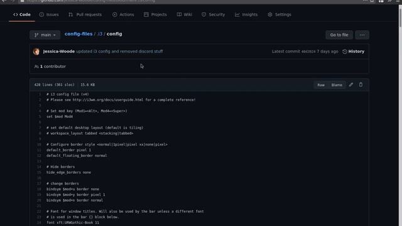The height and width of the screenshot is (226, 402).
Task: Open the Pull requests tab
Action: click(x=85, y=14)
